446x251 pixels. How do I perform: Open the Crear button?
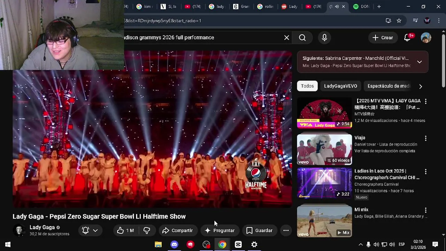coord(382,38)
